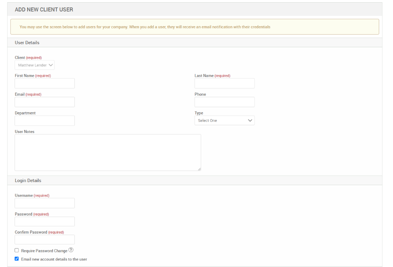Enable the Require Password Change checkbox

17,250
